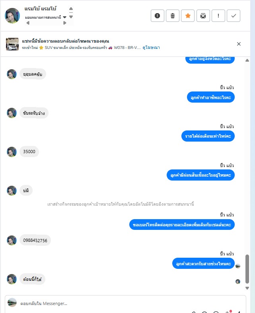This screenshot has width=255, height=313.
Task: Delete conversation with trash icon
Action: tap(173, 16)
